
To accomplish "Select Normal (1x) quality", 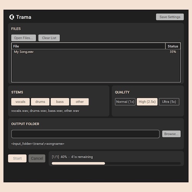I will 125,102.
